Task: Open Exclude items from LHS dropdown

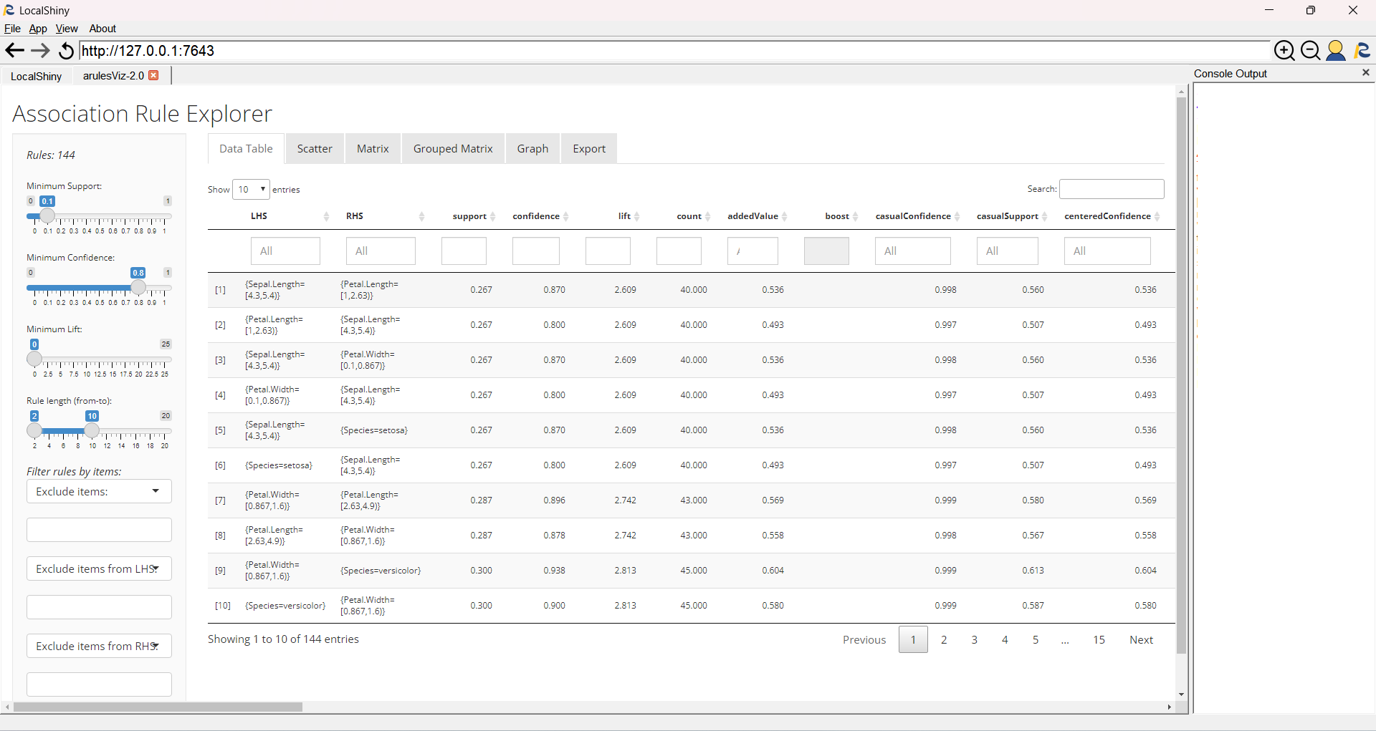Action: coord(99,568)
